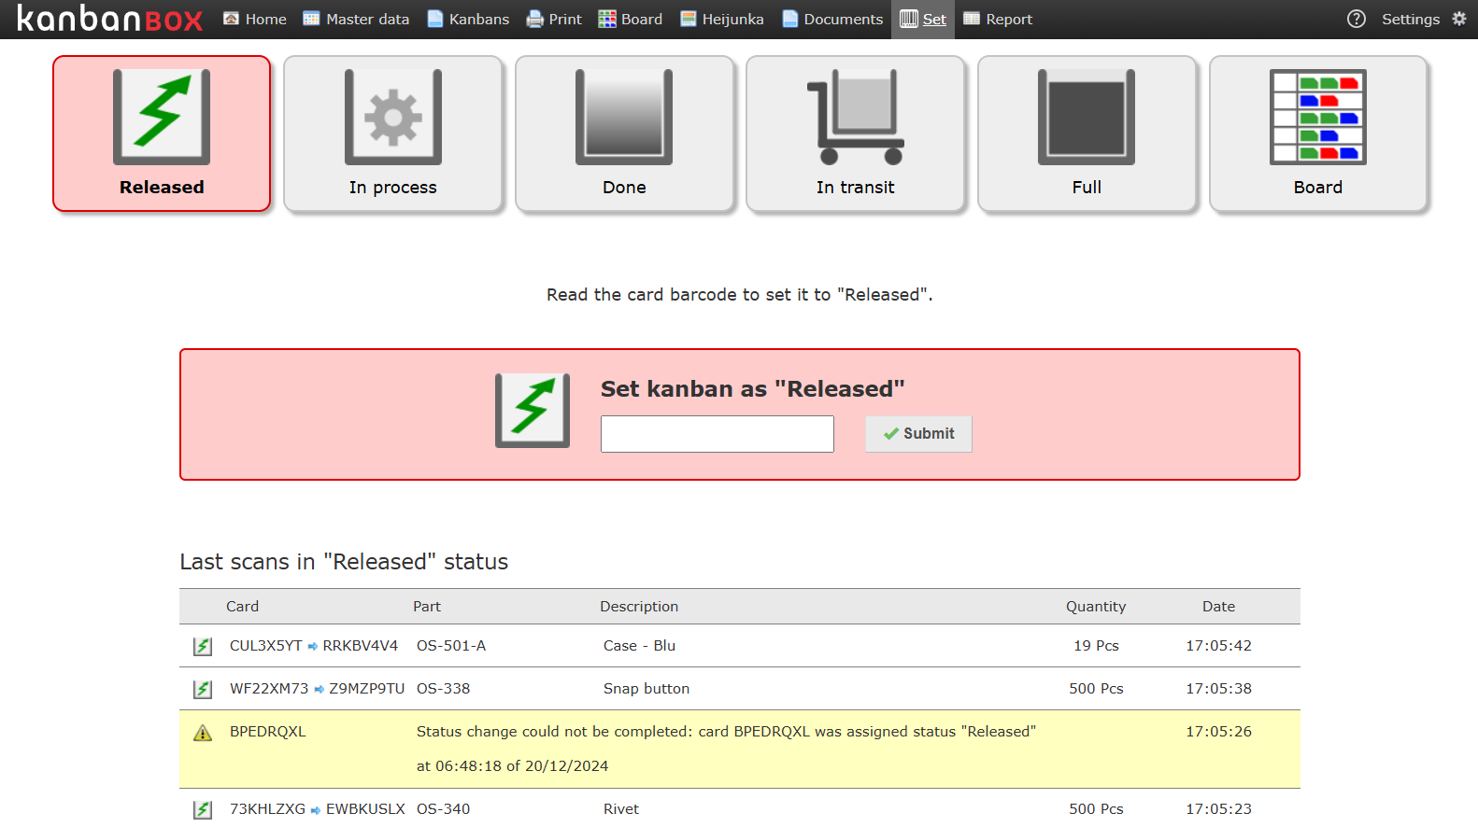Select the Released status tile
Viewport: 1478px width, 827px height.
(x=162, y=133)
